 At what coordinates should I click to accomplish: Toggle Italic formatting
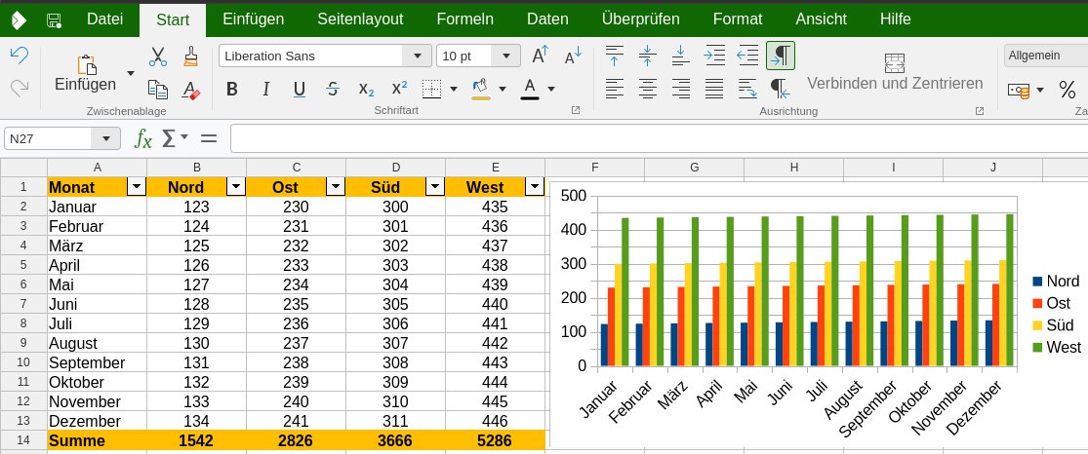[265, 90]
